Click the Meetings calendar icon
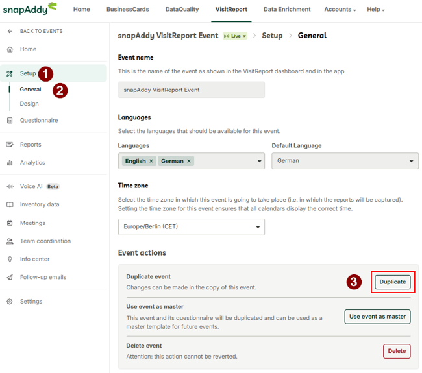This screenshot has width=422, height=373. (x=10, y=223)
